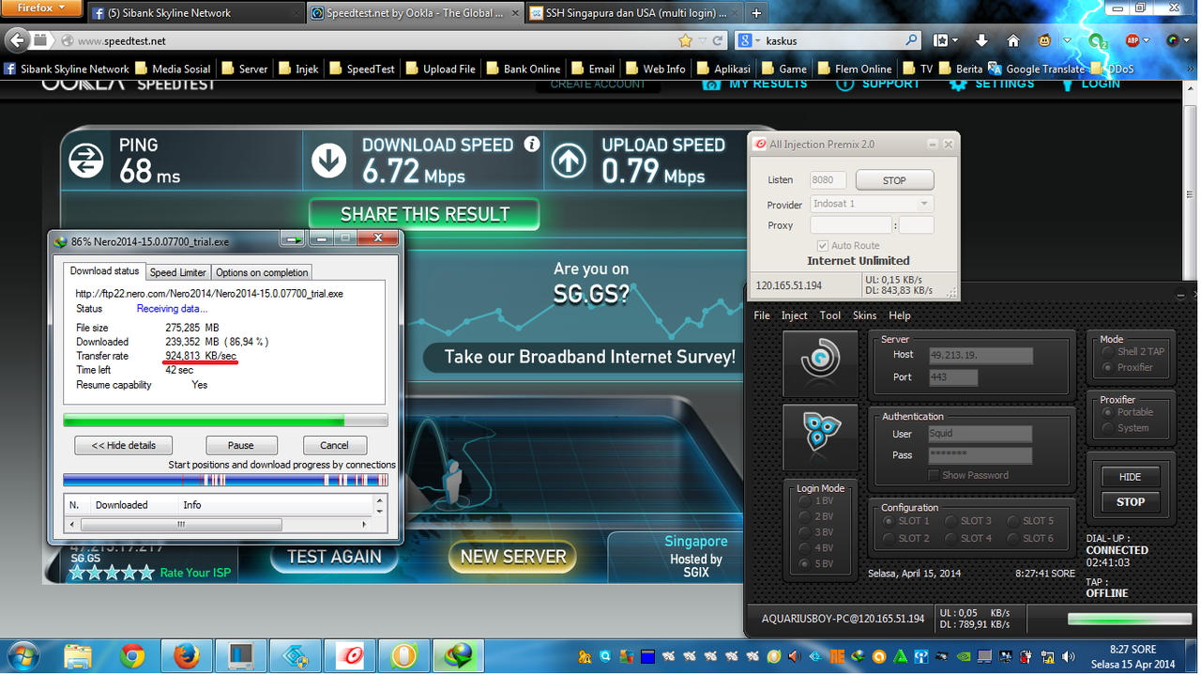Reload page with the refresh icon
This screenshot has width=1201, height=675.
718,40
